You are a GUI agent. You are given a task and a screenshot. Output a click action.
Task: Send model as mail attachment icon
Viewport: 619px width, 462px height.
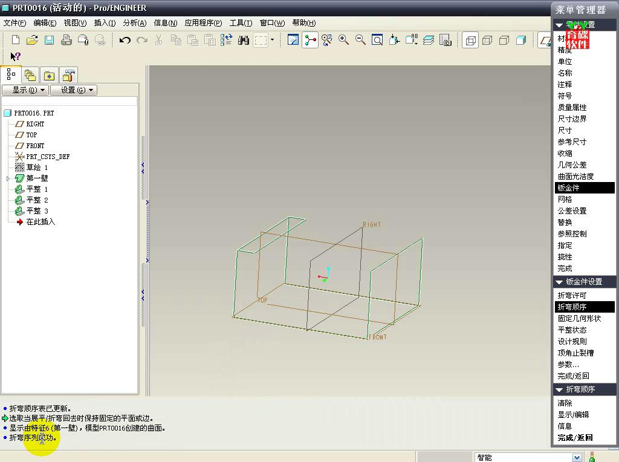click(83, 40)
